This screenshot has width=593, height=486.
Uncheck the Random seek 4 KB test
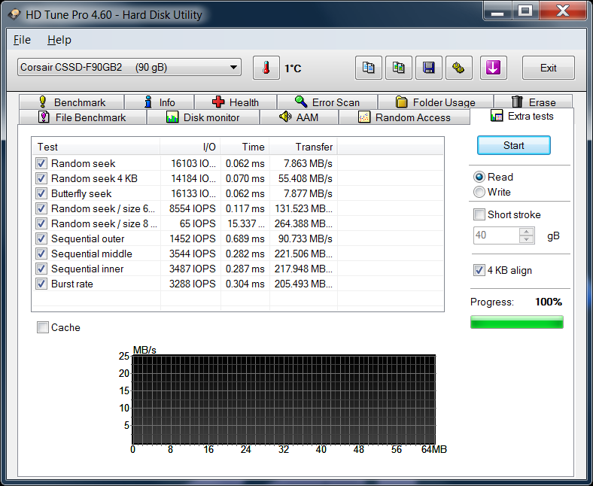[x=41, y=178]
